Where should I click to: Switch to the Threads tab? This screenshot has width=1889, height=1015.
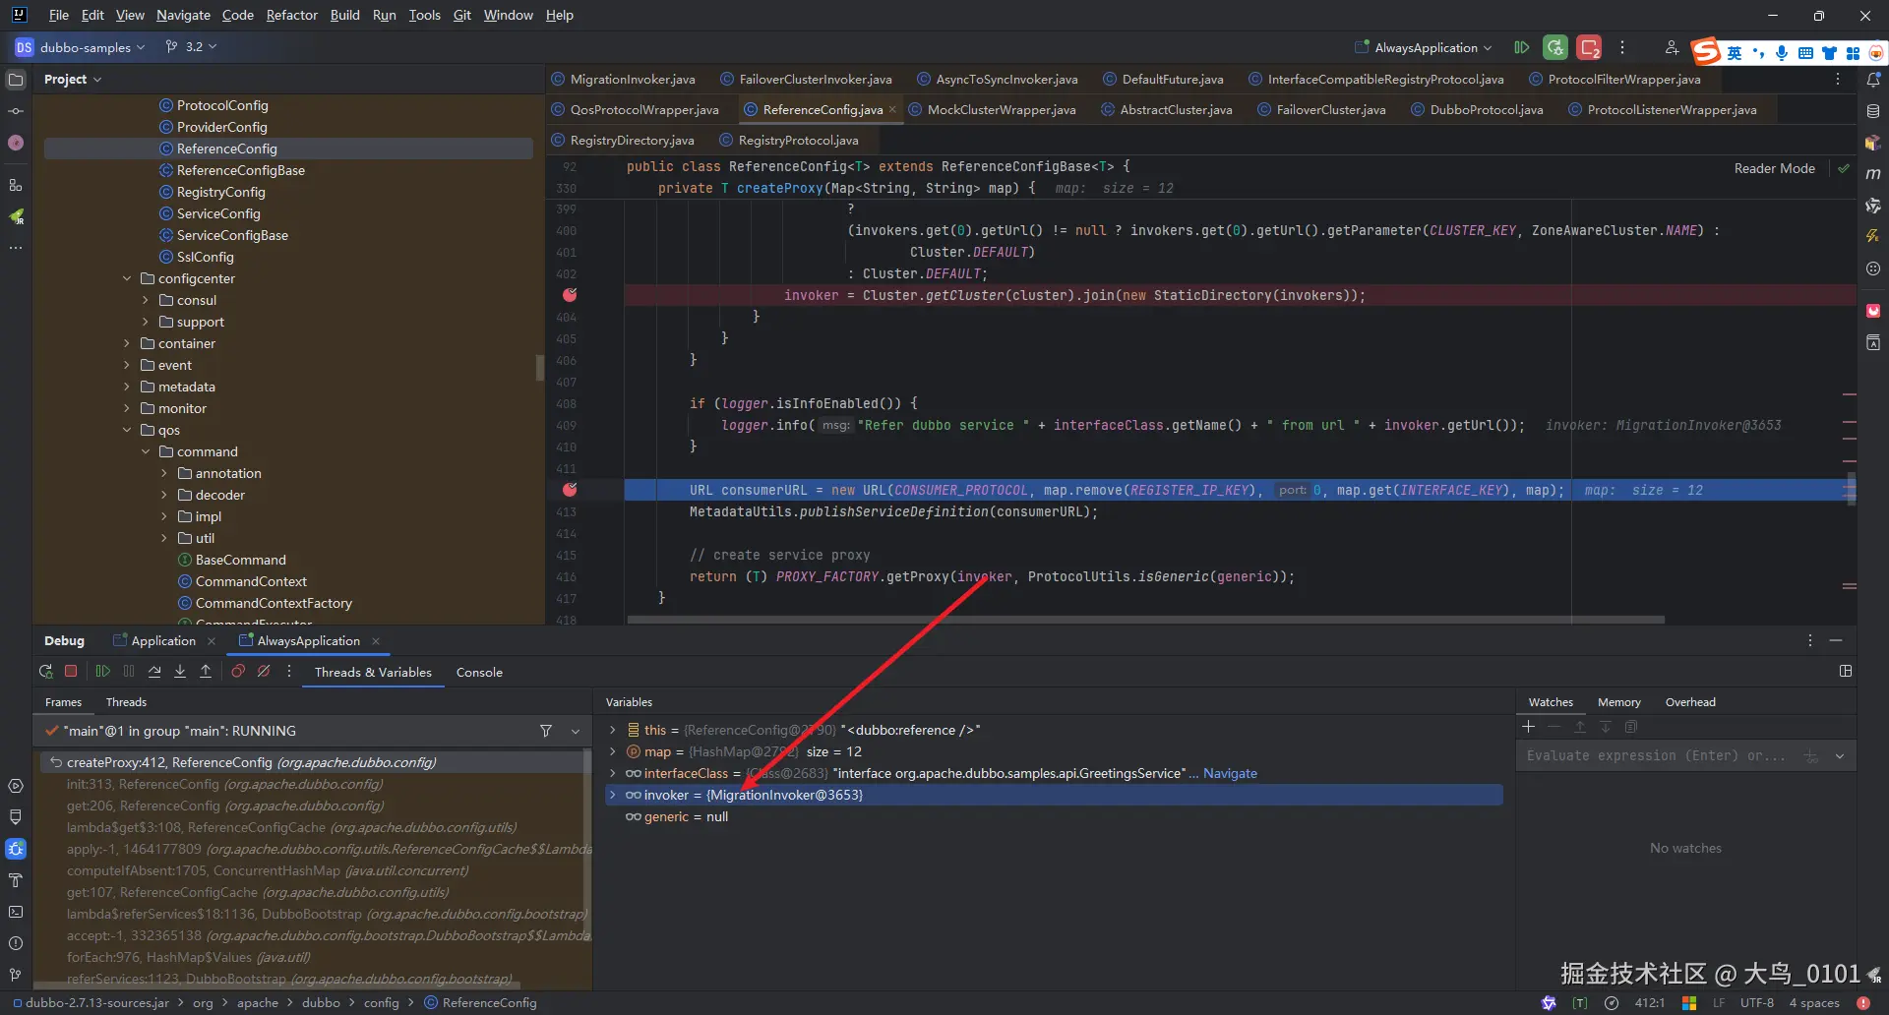click(x=126, y=702)
